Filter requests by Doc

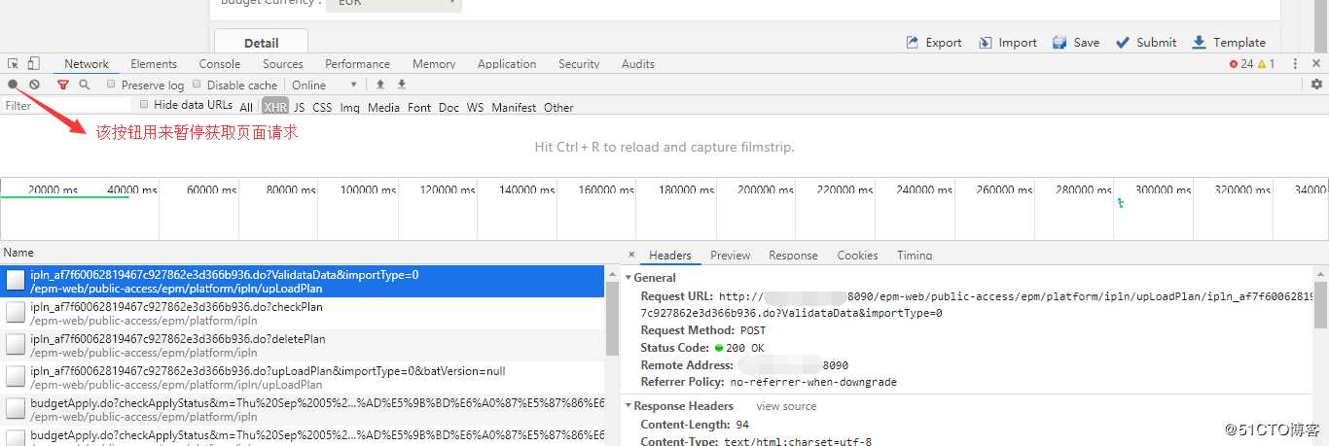click(x=449, y=107)
